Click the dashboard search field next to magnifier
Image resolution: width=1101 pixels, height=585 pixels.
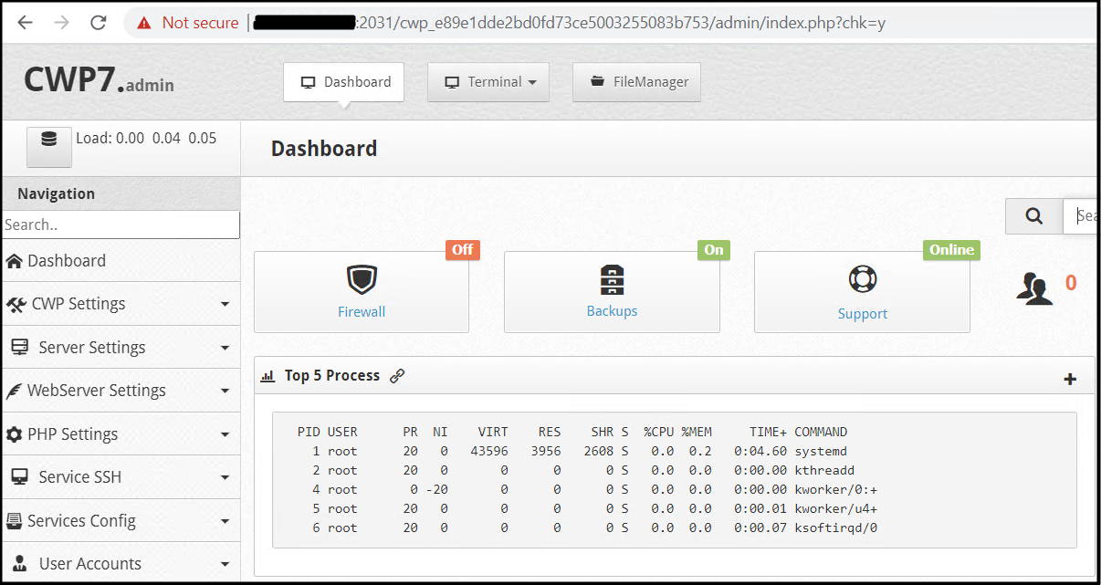(1081, 216)
